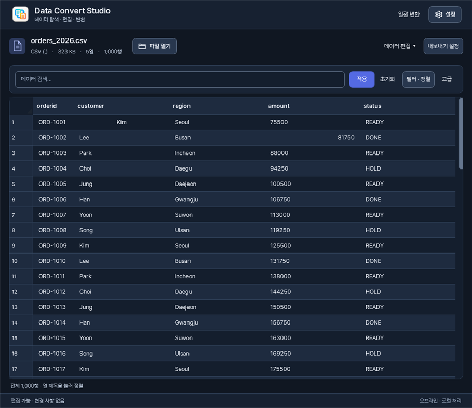Select the Incheon cell in row 3
472x408 pixels.
click(217, 153)
